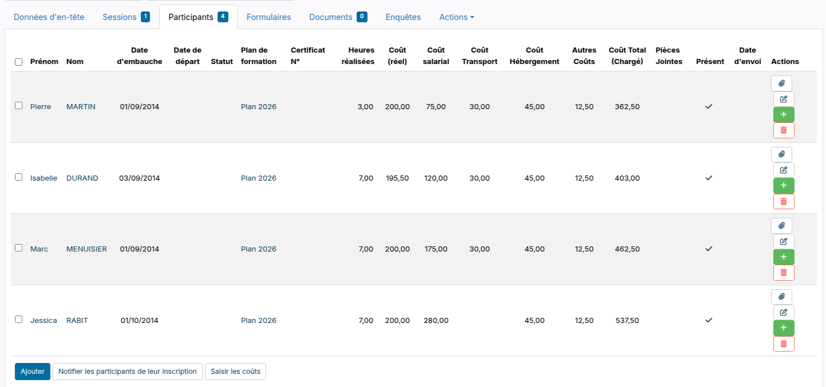Open attachments for Isabelle DURAND

point(781,154)
